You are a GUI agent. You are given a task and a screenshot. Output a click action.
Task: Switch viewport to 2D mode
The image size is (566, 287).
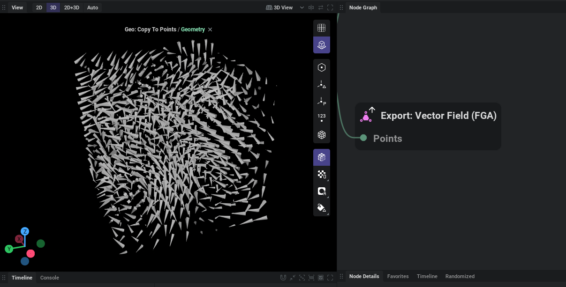(x=39, y=7)
